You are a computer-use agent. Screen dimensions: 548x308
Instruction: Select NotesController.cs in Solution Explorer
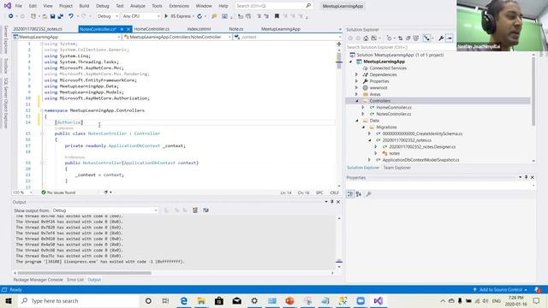pos(394,114)
